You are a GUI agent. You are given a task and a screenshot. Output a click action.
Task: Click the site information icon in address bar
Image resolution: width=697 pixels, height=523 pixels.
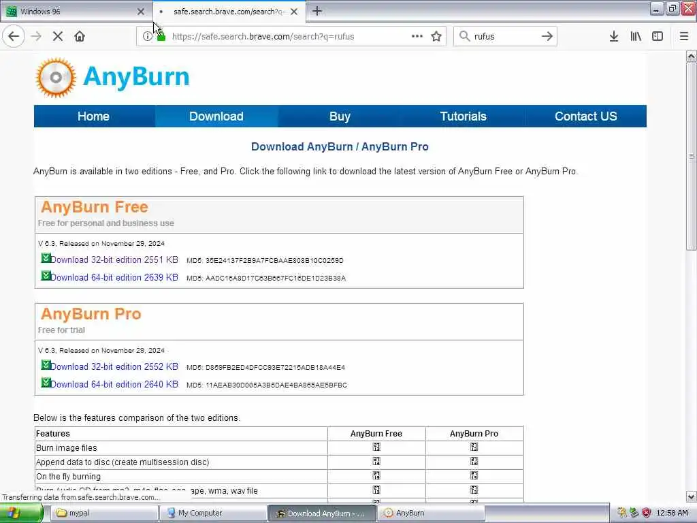147,36
